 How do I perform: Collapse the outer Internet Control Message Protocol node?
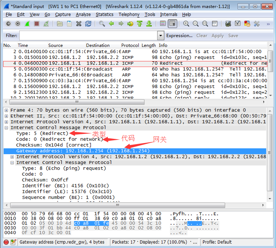(x=6, y=128)
